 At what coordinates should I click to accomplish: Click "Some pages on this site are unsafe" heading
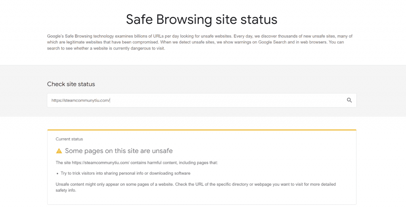pyautogui.click(x=119, y=151)
